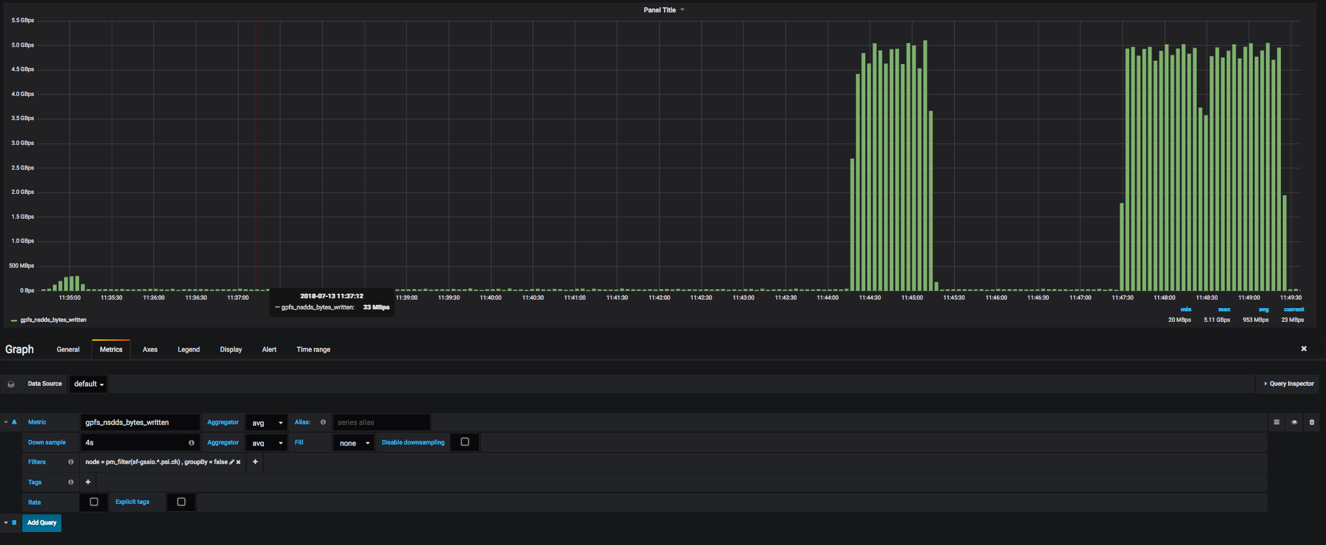This screenshot has height=545, width=1326.
Task: Open the Panel Title dropdown menu
Action: coord(663,10)
